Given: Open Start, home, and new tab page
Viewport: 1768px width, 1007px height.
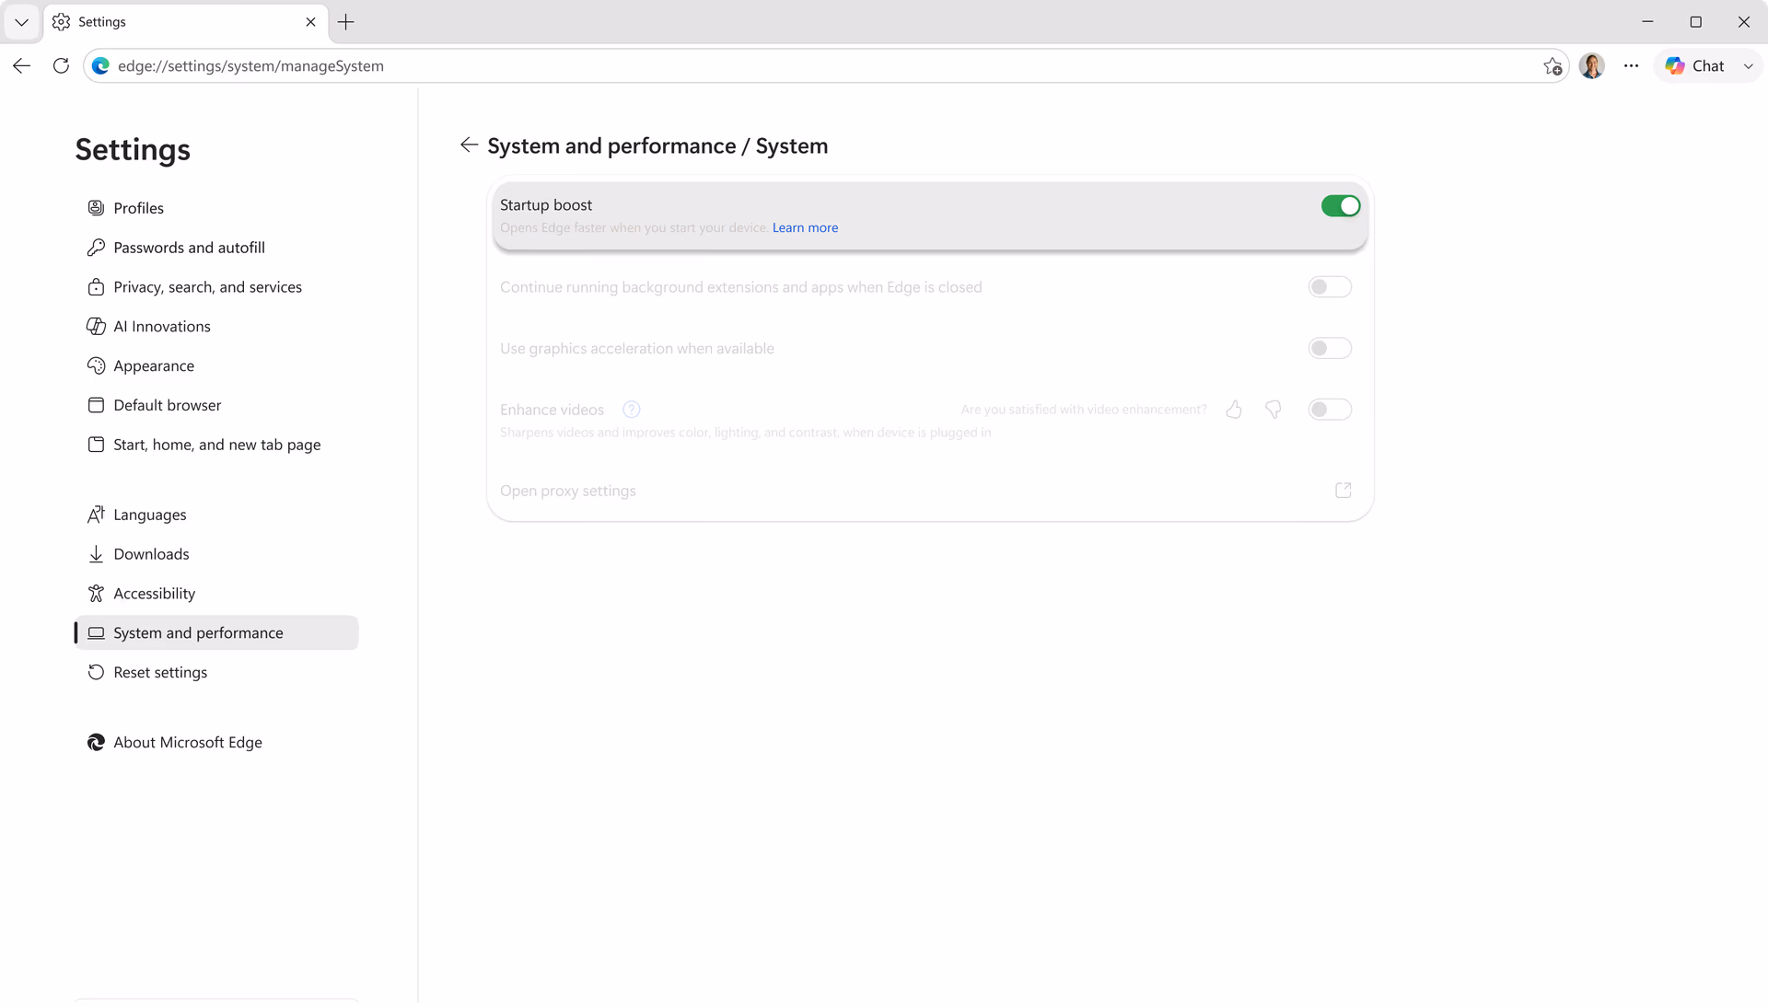Looking at the screenshot, I should point(216,445).
